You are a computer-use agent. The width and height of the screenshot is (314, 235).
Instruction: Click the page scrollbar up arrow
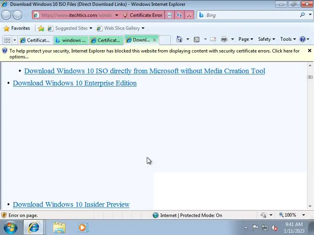(310, 65)
